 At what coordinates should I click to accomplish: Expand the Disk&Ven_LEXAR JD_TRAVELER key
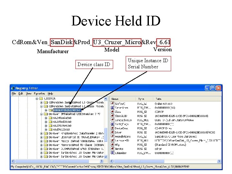click(x=42, y=137)
